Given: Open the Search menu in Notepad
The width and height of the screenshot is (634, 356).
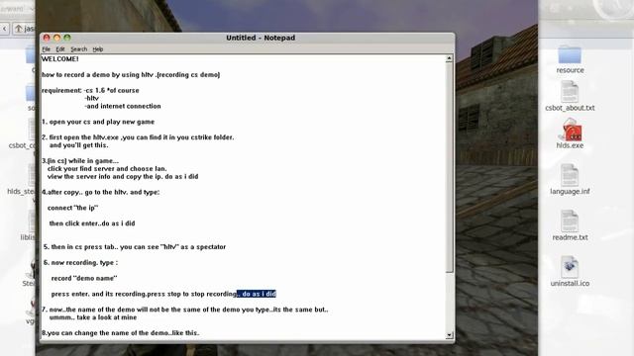Looking at the screenshot, I should point(79,49).
